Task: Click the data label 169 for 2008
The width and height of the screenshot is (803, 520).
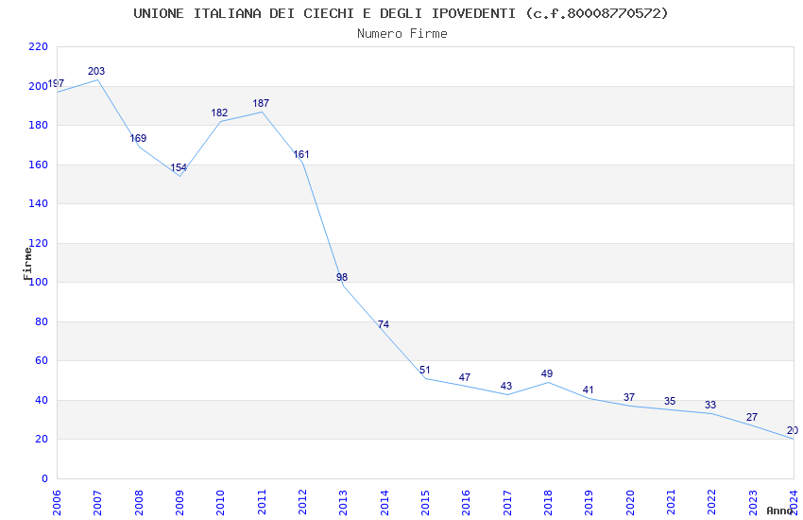Action: pyautogui.click(x=138, y=138)
